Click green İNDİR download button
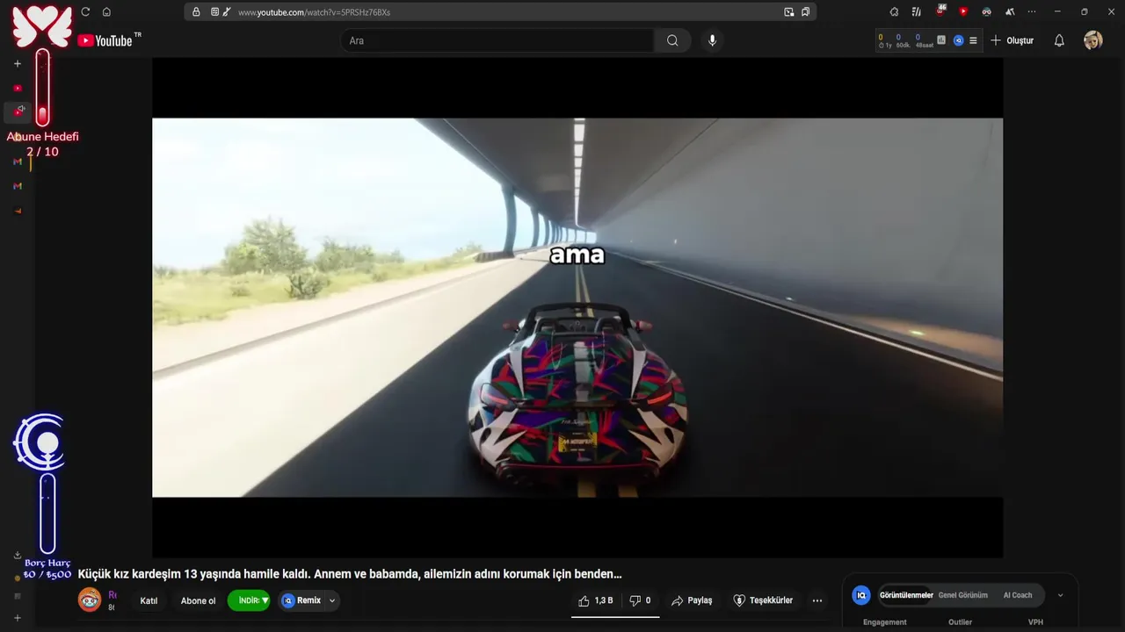 point(249,600)
